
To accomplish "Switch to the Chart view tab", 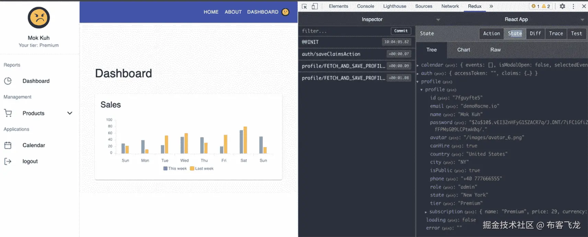I will 463,50.
